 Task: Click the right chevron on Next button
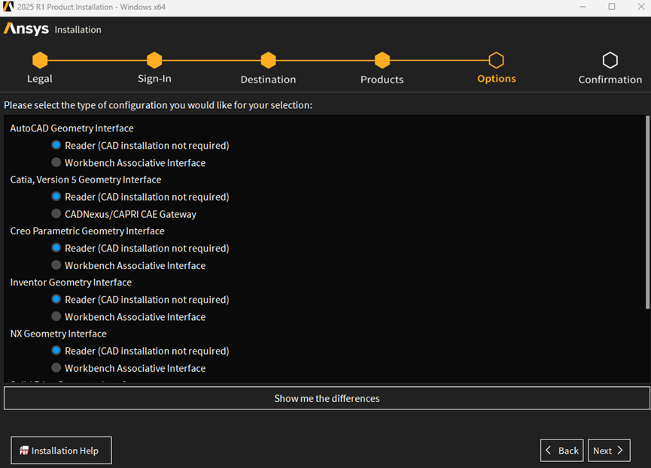(620, 450)
